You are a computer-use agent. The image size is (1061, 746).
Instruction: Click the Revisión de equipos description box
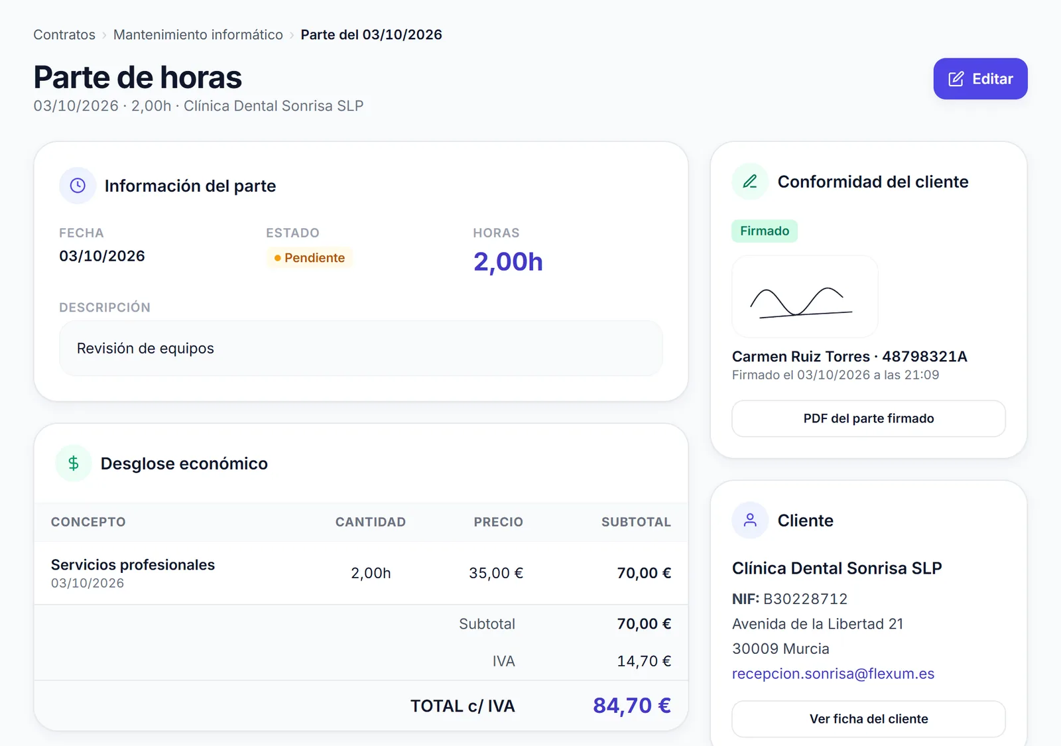(361, 348)
